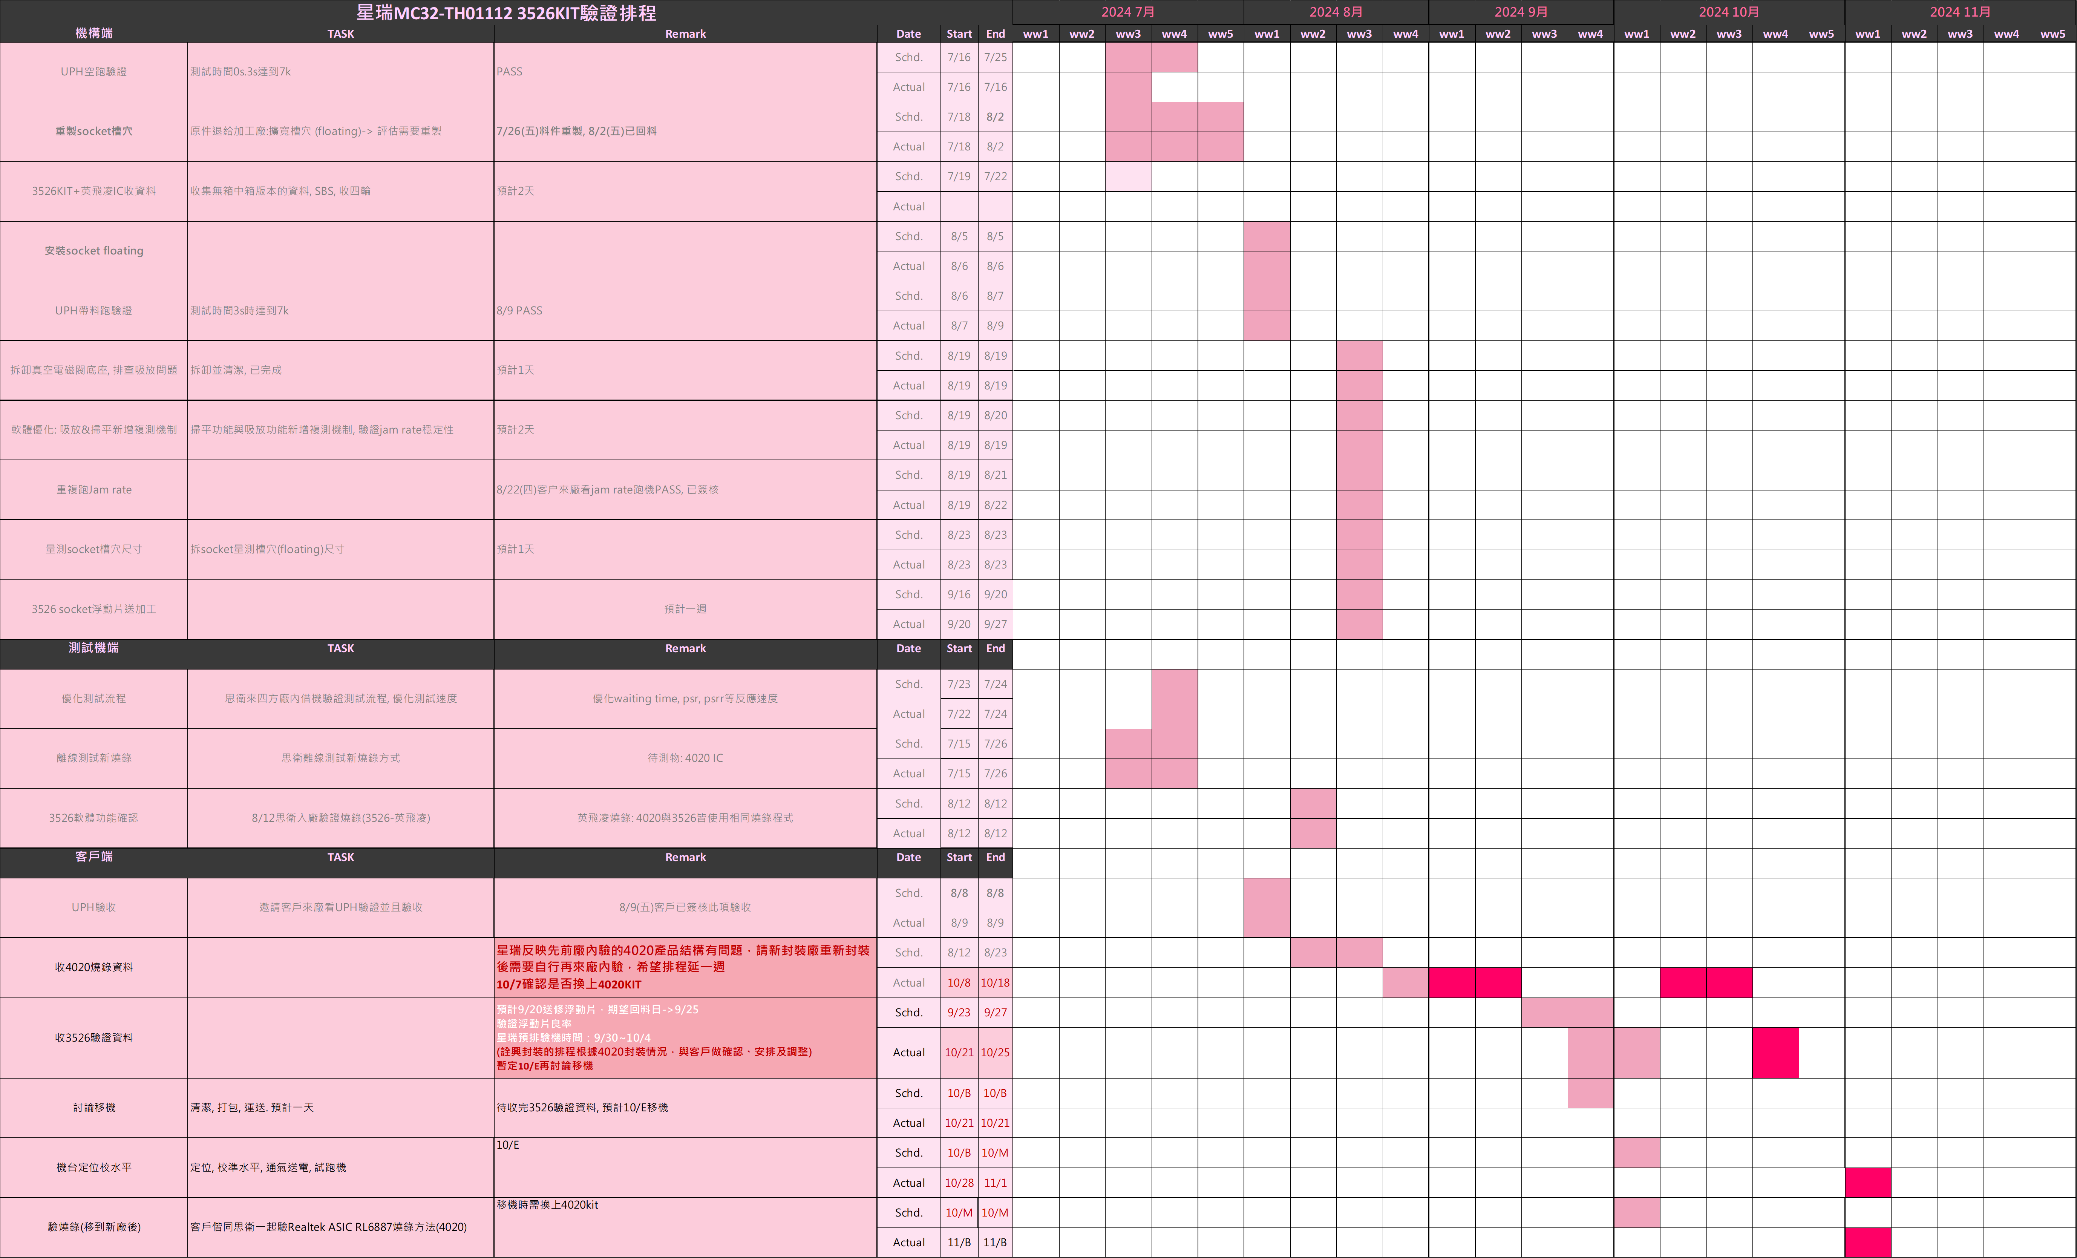Click the task 思衛離線測試新燒錄方式
Image resolution: width=2077 pixels, height=1258 pixels.
[x=340, y=759]
